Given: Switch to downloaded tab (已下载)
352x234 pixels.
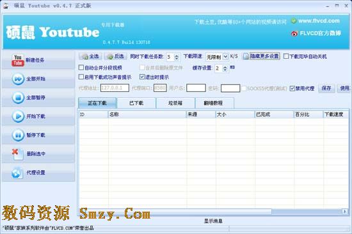Looking at the screenshot, I should (x=136, y=103).
